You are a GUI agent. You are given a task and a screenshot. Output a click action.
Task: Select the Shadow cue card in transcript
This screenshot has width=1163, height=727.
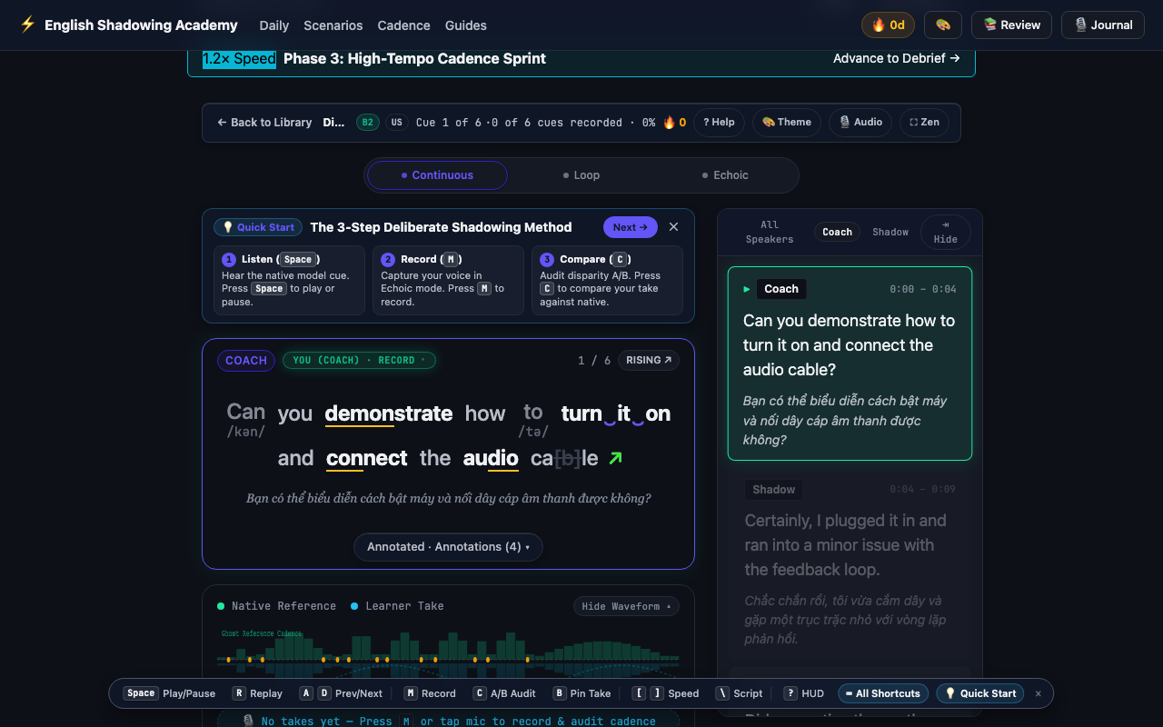pyautogui.click(x=849, y=564)
